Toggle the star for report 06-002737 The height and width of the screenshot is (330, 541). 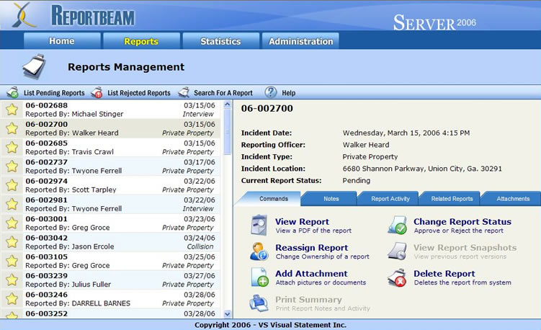pyautogui.click(x=12, y=166)
